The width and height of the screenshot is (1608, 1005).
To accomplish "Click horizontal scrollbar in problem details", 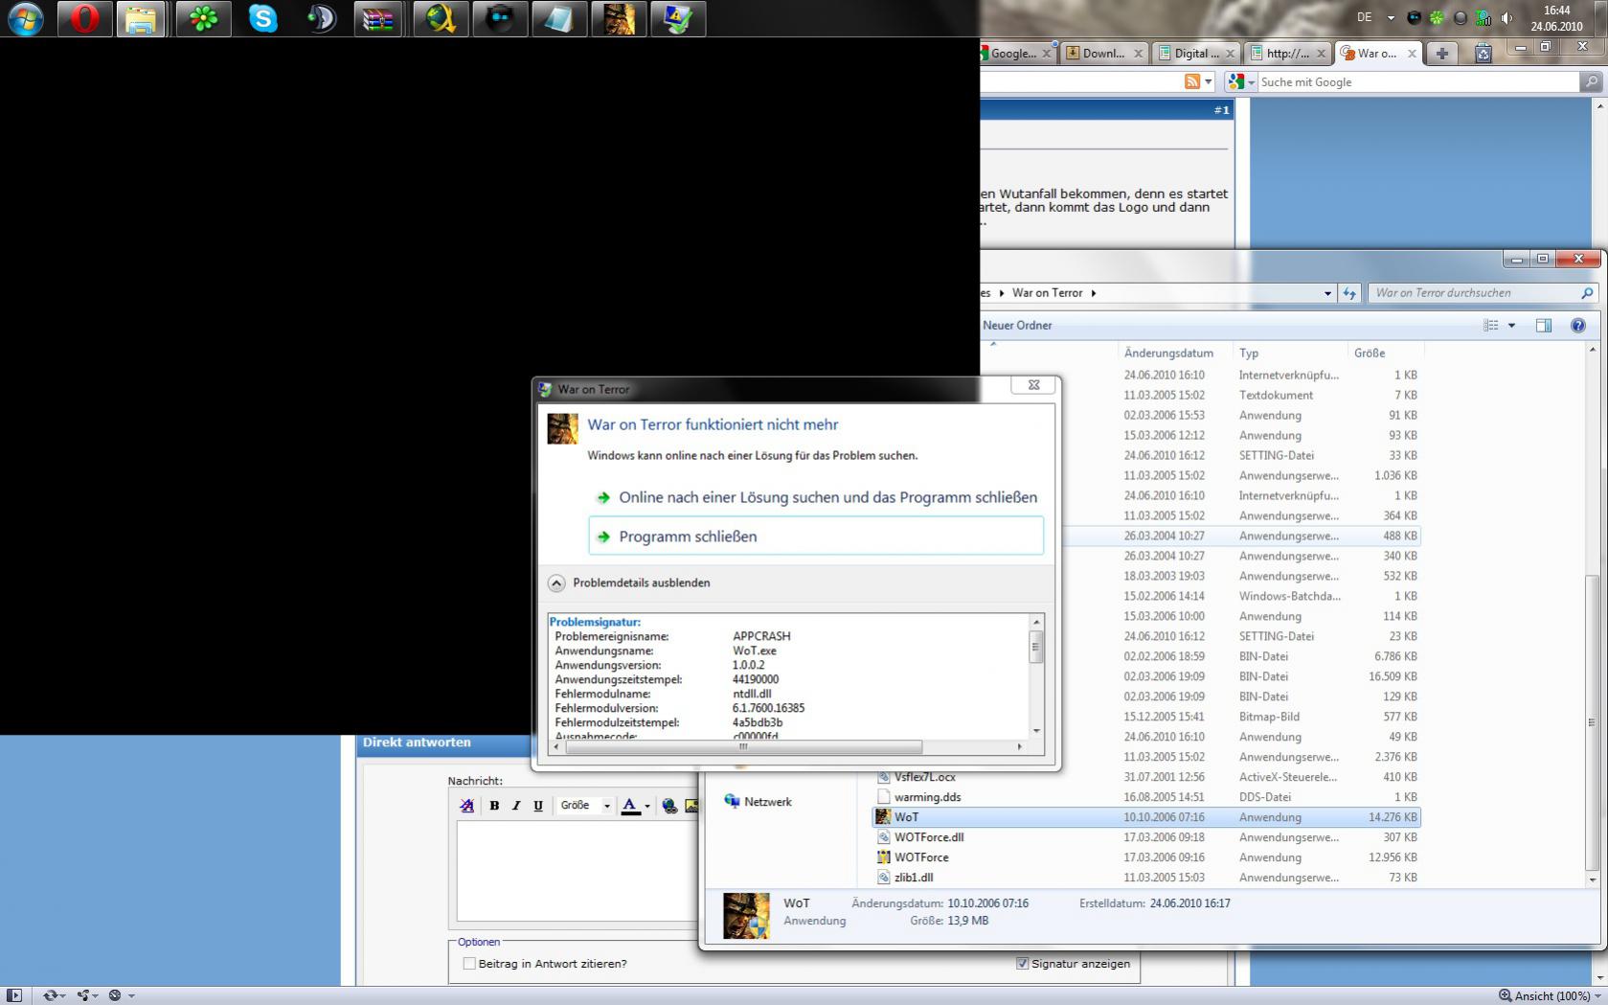I will coord(743,746).
